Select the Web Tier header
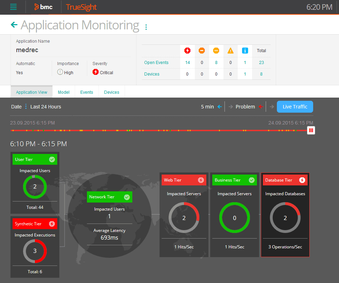Image resolution: width=339 pixels, height=283 pixels. click(184, 180)
